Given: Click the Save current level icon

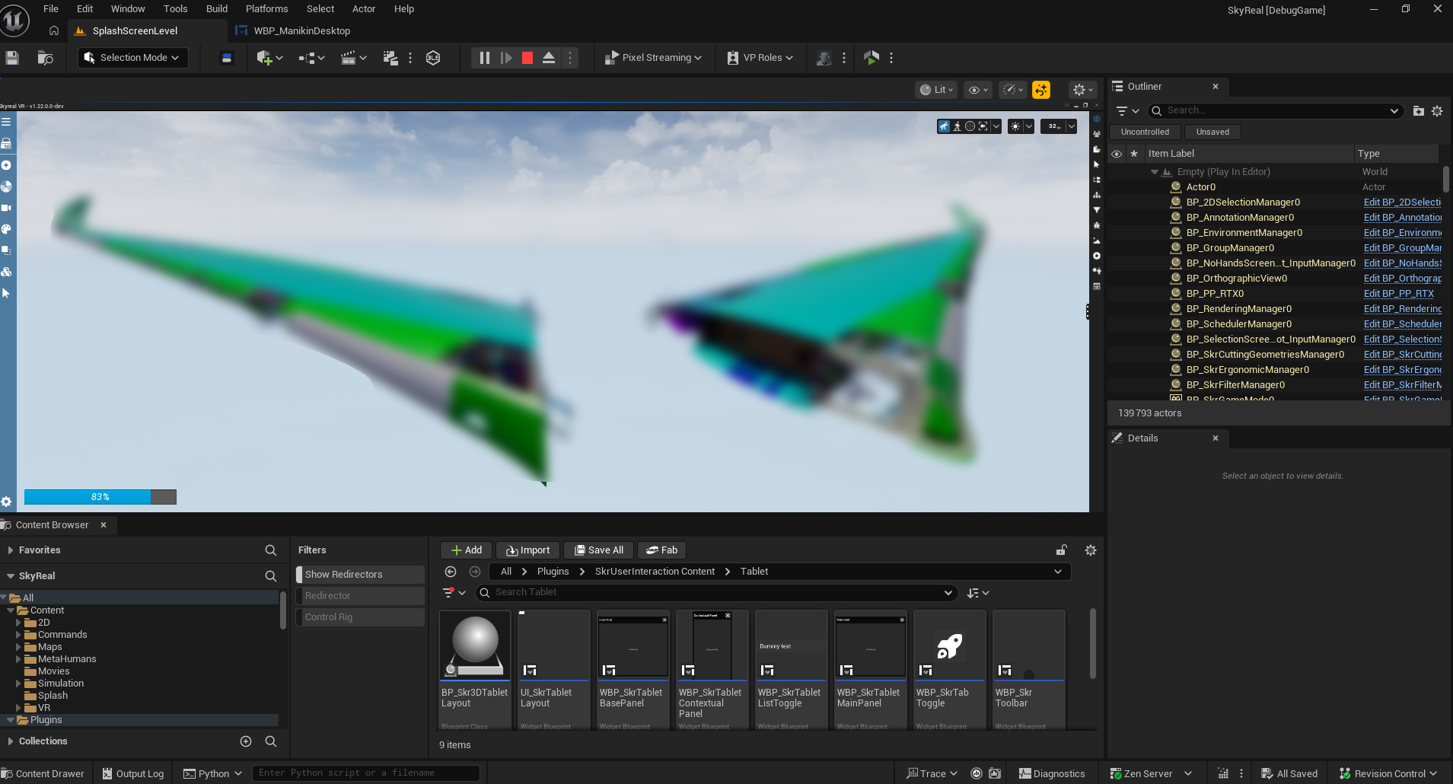Looking at the screenshot, I should pyautogui.click(x=12, y=58).
